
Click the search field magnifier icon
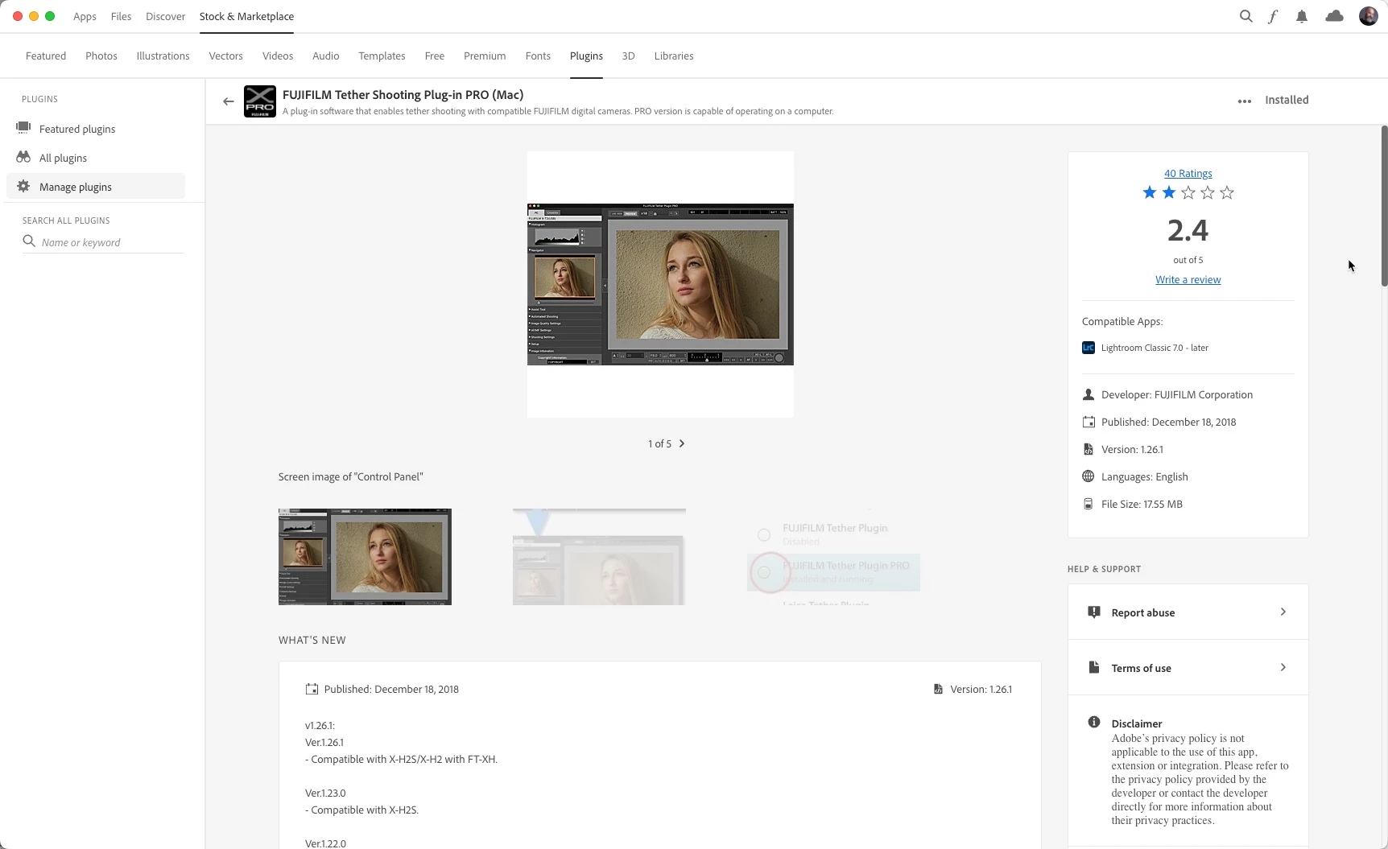(x=29, y=241)
